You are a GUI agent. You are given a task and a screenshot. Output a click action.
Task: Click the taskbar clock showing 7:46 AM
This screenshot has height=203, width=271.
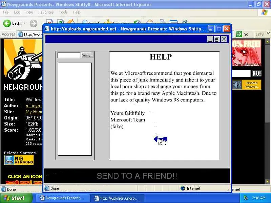click(258, 198)
